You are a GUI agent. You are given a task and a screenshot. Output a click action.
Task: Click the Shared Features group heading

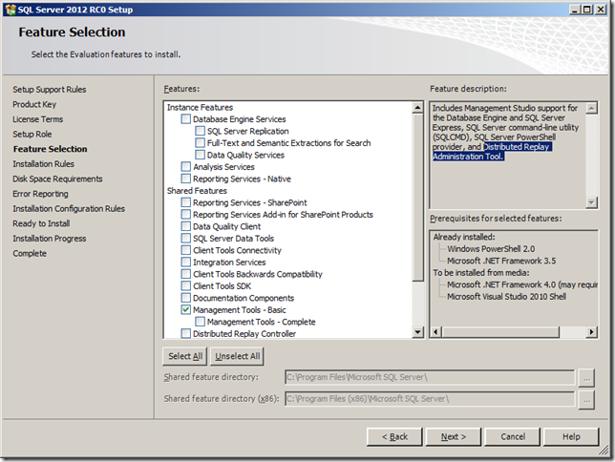point(197,191)
